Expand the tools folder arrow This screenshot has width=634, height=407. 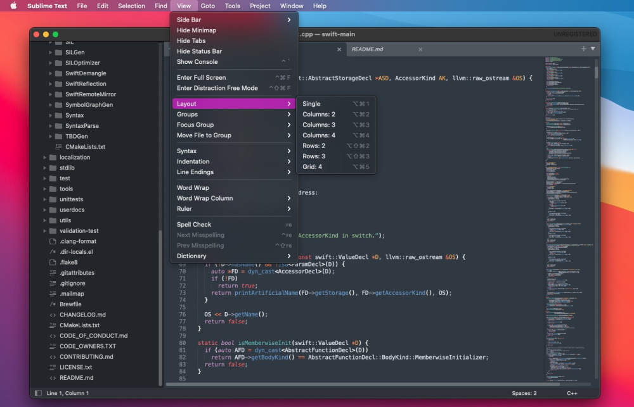pos(44,189)
